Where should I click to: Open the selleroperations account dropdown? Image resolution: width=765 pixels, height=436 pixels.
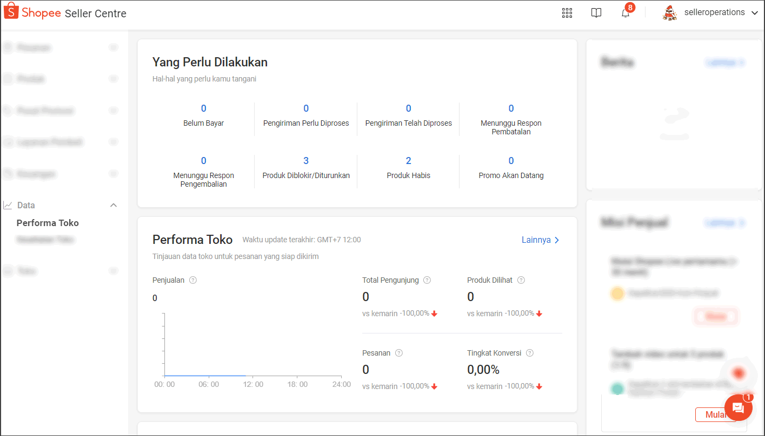click(755, 13)
